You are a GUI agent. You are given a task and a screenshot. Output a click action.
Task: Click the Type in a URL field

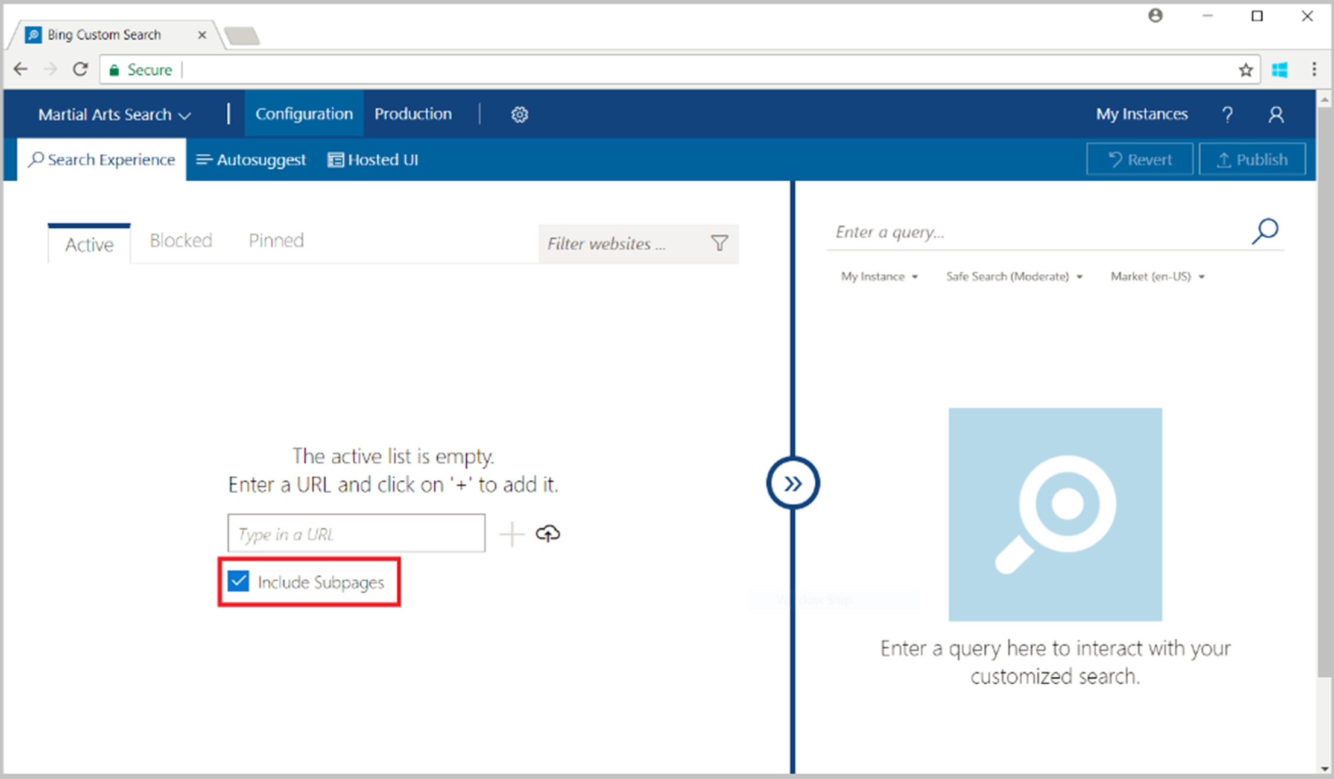356,534
